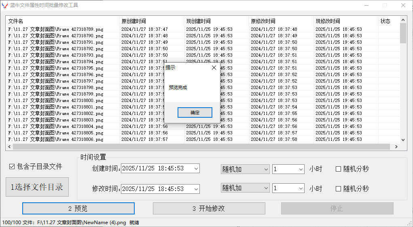Screen dimensions: 413x227
Task: Click the horizontal scroll-left arrow
Action: click(9, 147)
